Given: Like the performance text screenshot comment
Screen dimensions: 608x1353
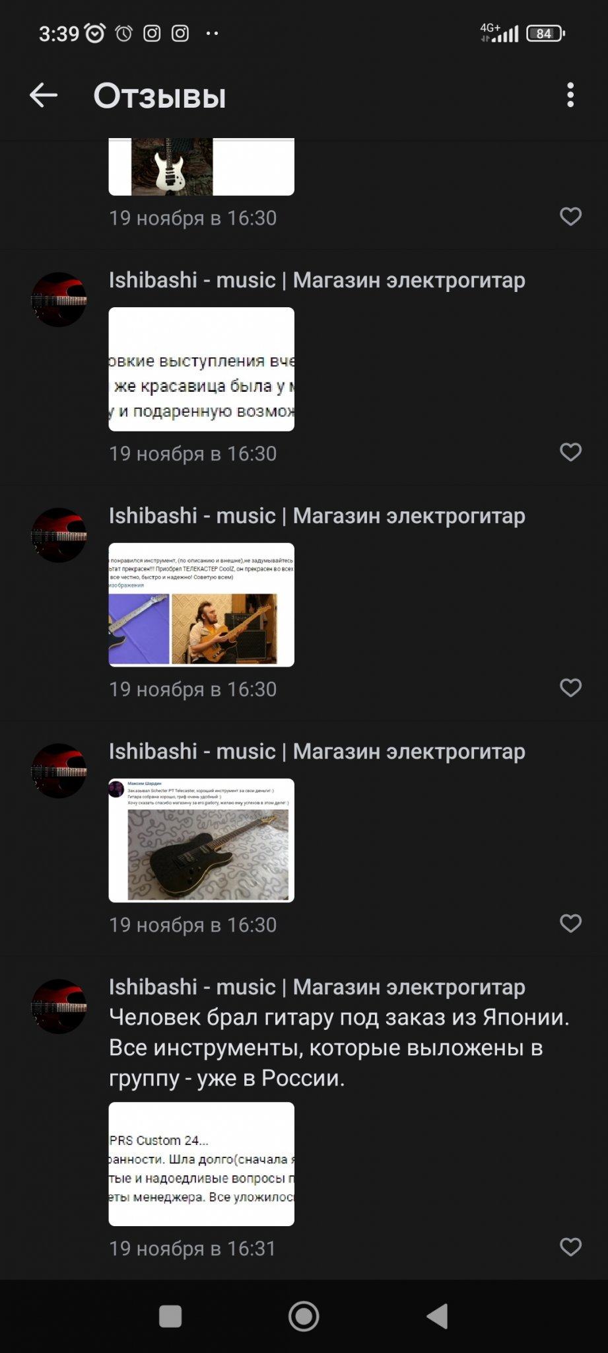Looking at the screenshot, I should click(570, 453).
